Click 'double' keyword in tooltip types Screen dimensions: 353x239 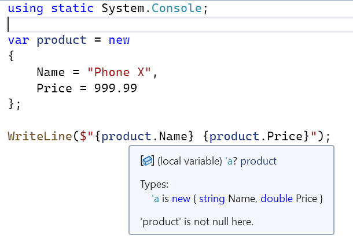click(277, 199)
